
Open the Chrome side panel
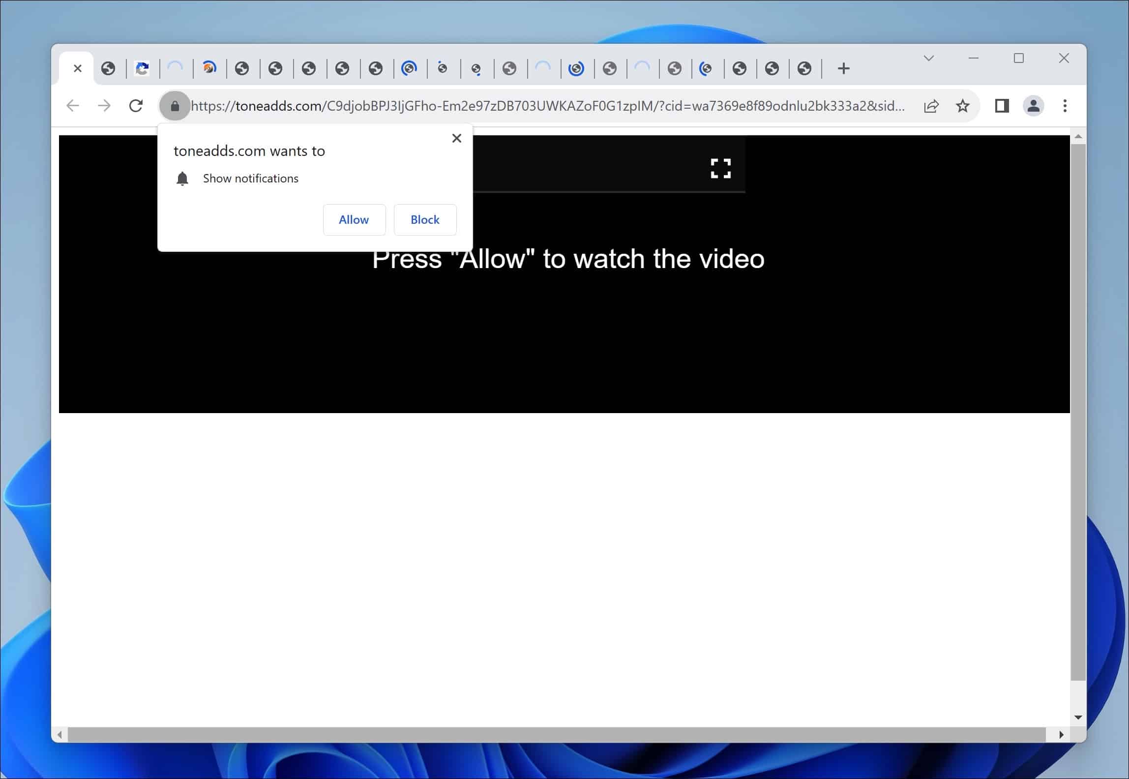click(1002, 106)
